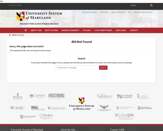
Task: Open the Policies menu
Action: (87, 30)
